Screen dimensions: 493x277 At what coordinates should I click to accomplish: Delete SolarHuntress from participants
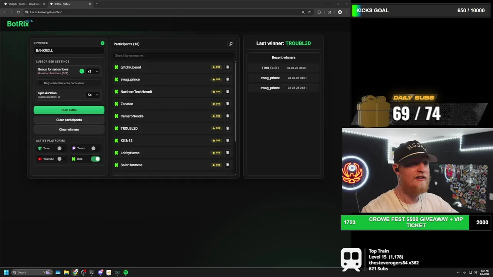(x=227, y=165)
